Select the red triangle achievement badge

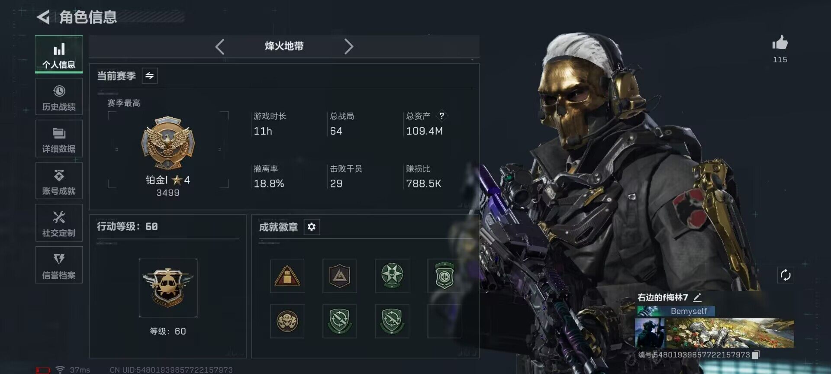point(287,276)
